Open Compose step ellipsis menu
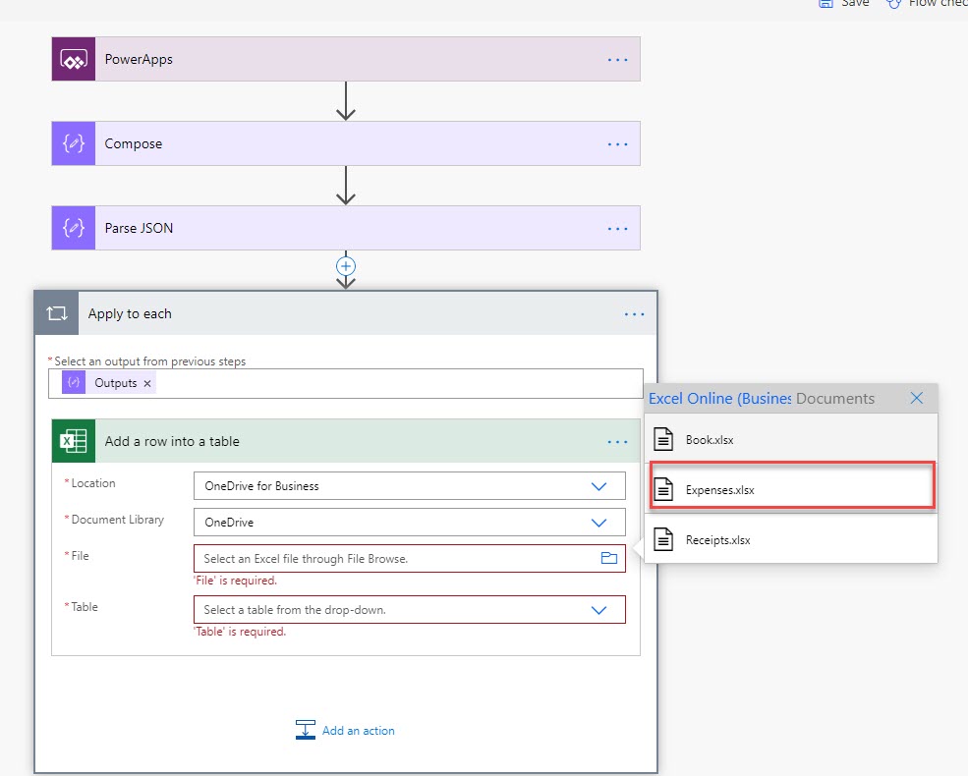 [617, 144]
